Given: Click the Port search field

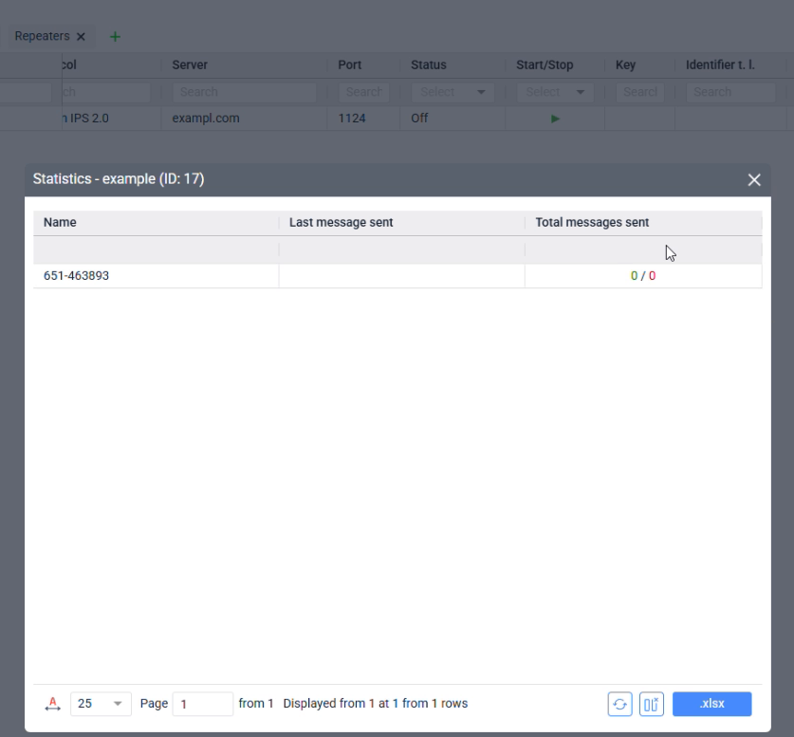Looking at the screenshot, I should click(363, 92).
